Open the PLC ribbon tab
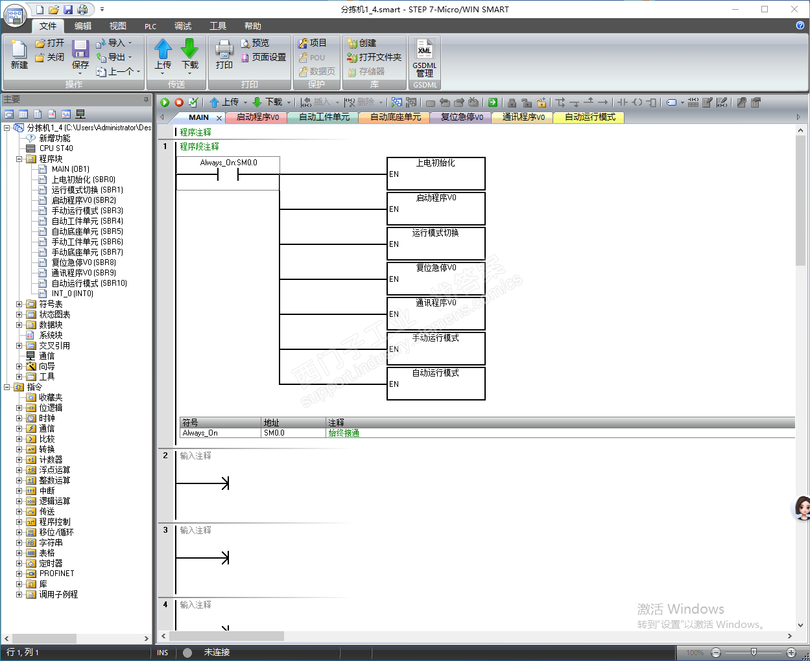Viewport: 810px width, 661px height. pos(150,26)
